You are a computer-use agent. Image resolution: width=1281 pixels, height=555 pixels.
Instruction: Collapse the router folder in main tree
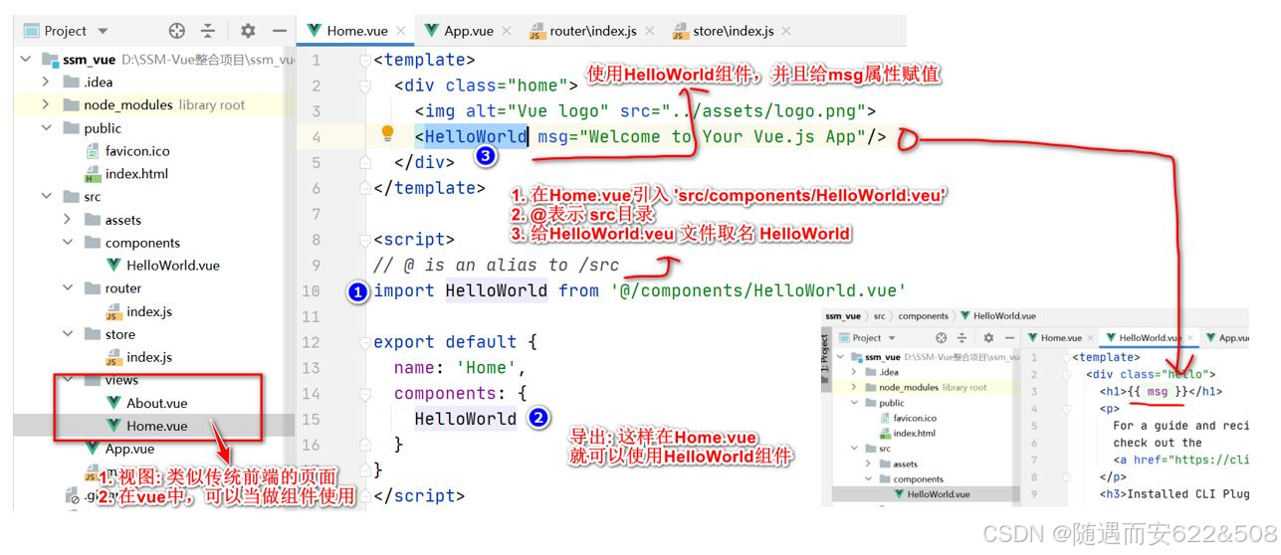pos(67,288)
